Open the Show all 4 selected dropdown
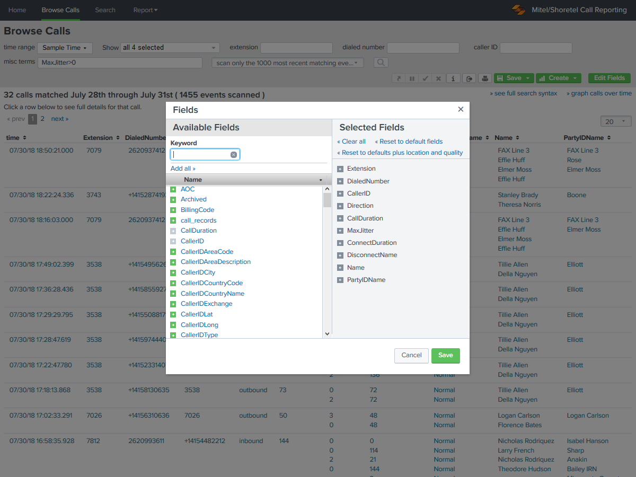 point(170,47)
